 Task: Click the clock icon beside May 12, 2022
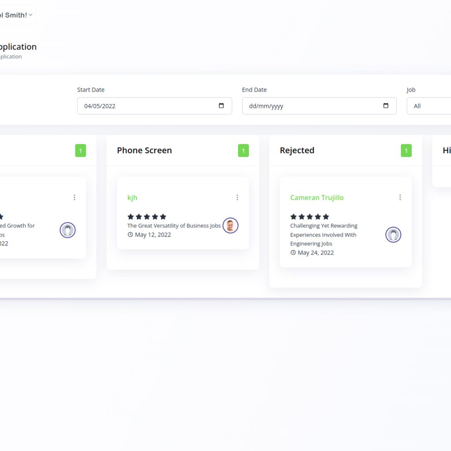pyautogui.click(x=130, y=235)
